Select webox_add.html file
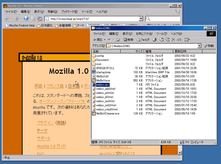The height and width of the screenshot is (164, 221). [104, 89]
